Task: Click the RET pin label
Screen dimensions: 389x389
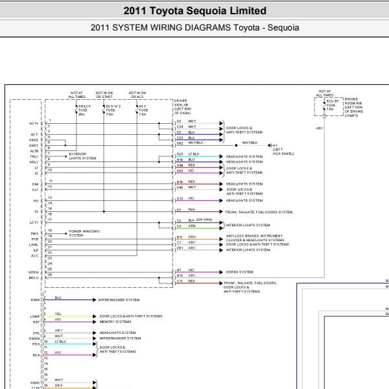Action: pyautogui.click(x=36, y=322)
